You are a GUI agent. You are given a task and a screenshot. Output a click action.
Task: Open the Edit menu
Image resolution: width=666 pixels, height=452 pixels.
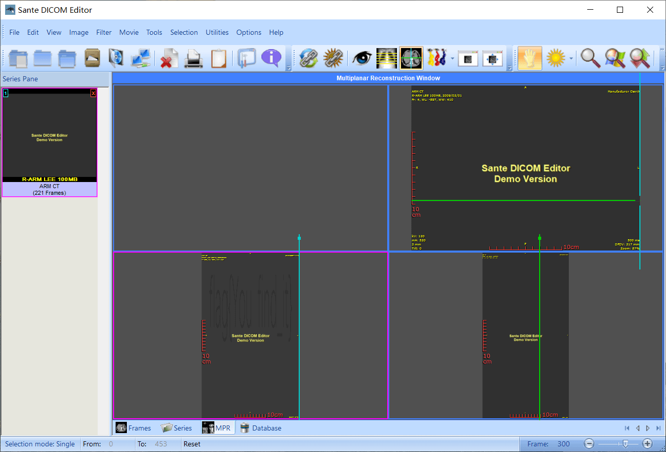click(33, 32)
